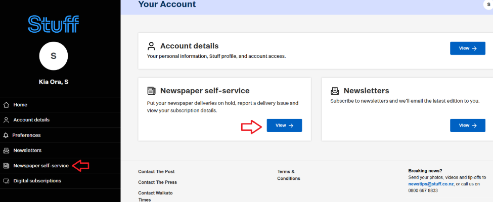Open the Contact The Press link

(x=157, y=182)
